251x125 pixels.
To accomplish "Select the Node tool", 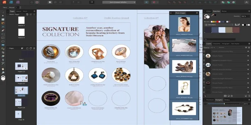I will click(x=3, y=16).
